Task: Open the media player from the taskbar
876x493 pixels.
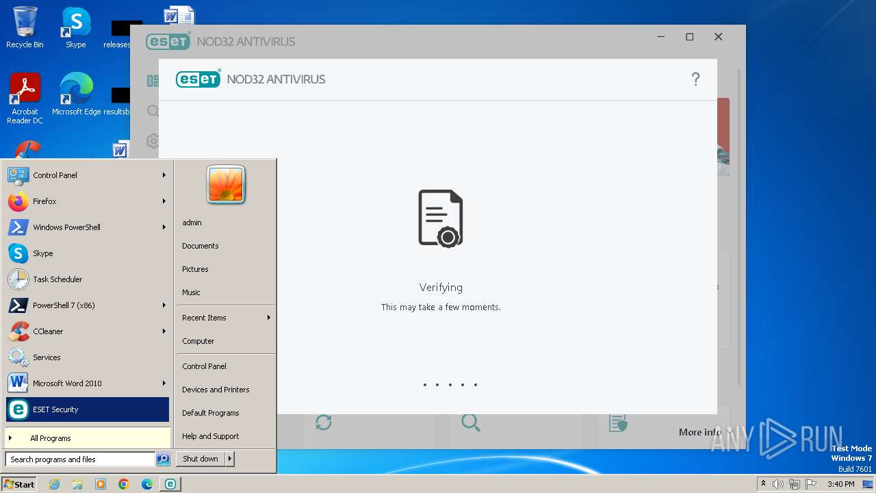Action: (101, 484)
